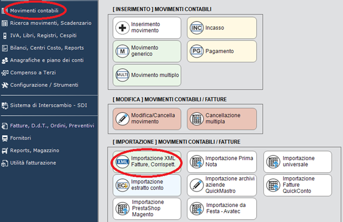Click the PG icon beside Pagamento
This screenshot has height=222, width=343.
196,51
